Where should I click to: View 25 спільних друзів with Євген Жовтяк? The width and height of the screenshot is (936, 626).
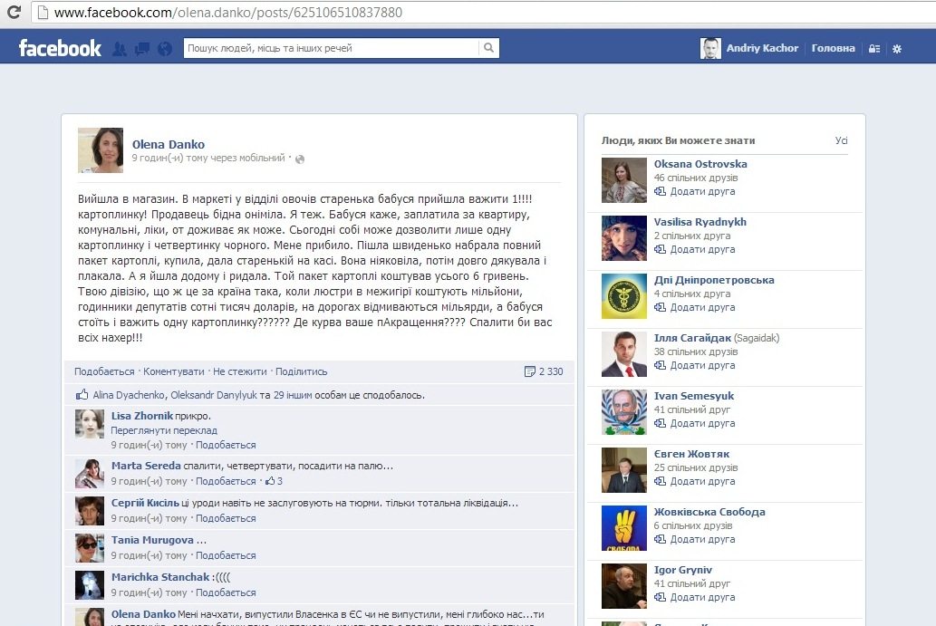[696, 467]
